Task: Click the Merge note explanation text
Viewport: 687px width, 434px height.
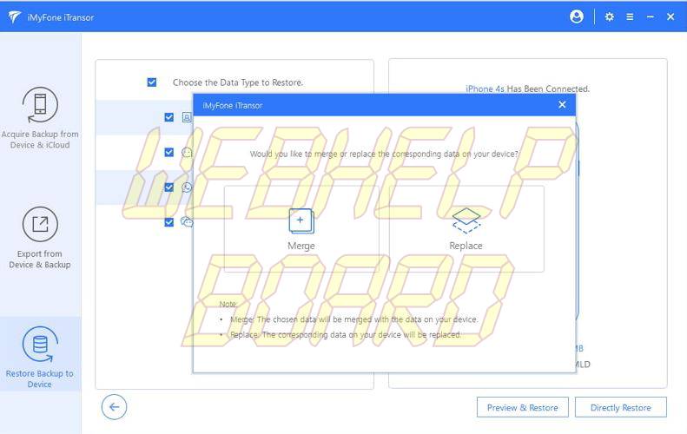Action: (354, 319)
